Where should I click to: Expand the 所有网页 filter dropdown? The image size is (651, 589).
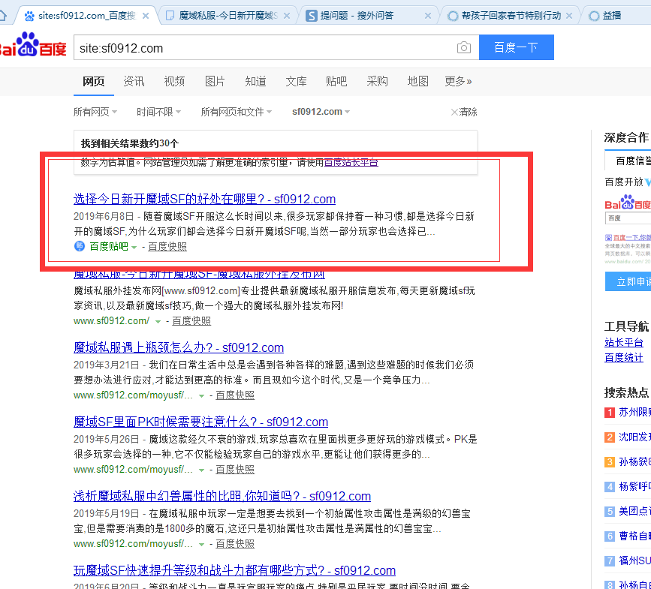(x=95, y=112)
